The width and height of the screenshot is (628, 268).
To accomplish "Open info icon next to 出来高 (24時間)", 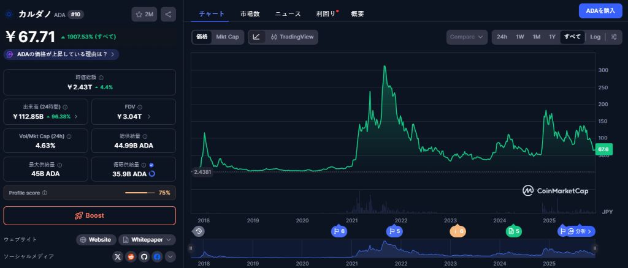I will 65,107.
